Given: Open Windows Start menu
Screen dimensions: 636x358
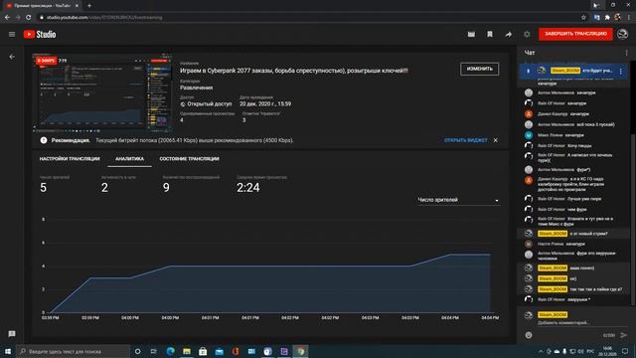Looking at the screenshot, I should pyautogui.click(x=8, y=351).
